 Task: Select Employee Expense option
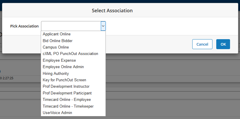59,60
